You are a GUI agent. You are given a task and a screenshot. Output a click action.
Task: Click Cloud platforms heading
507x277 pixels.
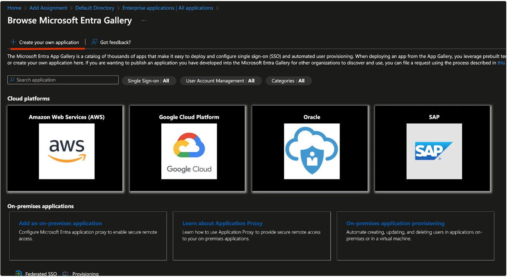tap(29, 99)
